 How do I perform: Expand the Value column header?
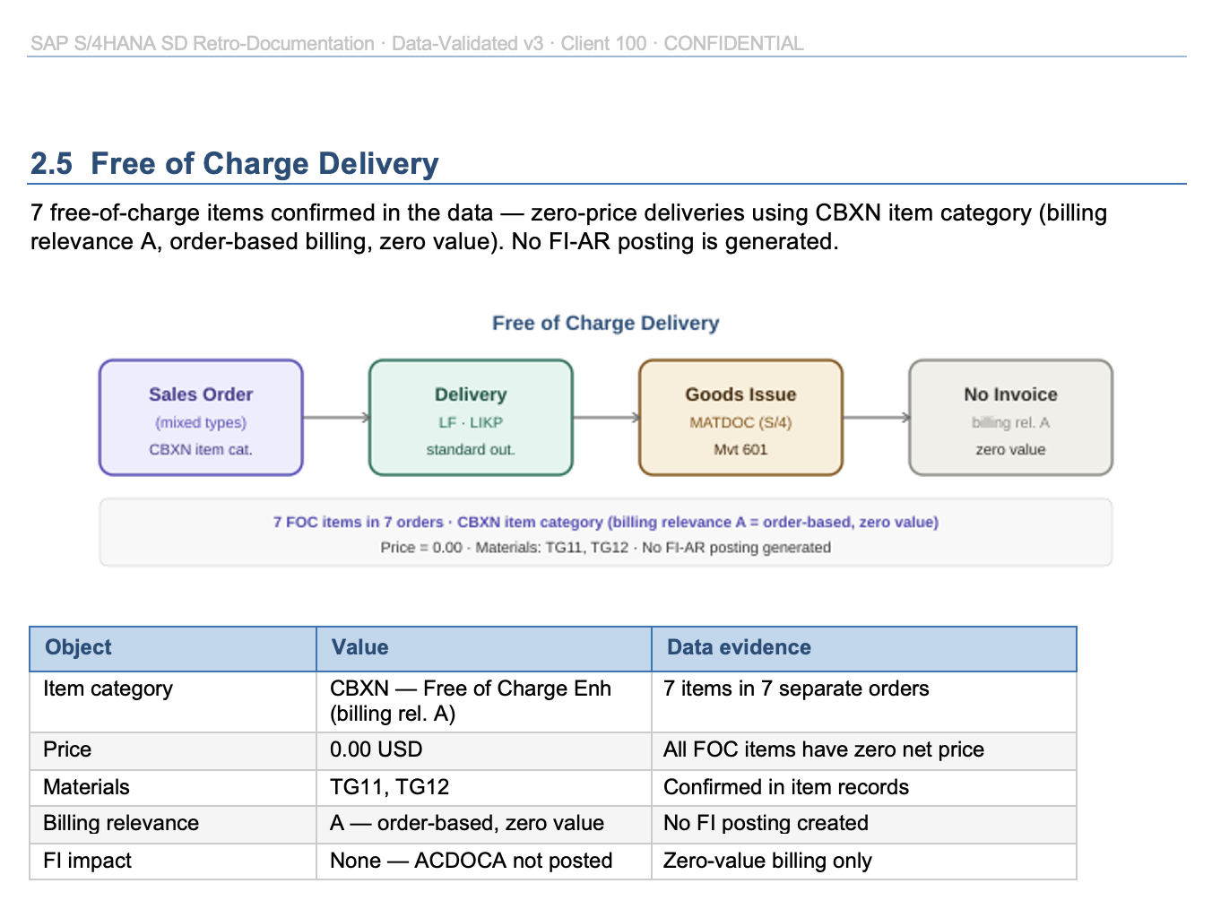[x=359, y=647]
